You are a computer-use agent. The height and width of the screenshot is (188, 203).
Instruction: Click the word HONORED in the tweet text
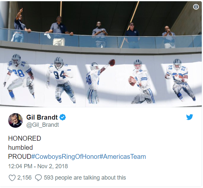click(x=25, y=138)
